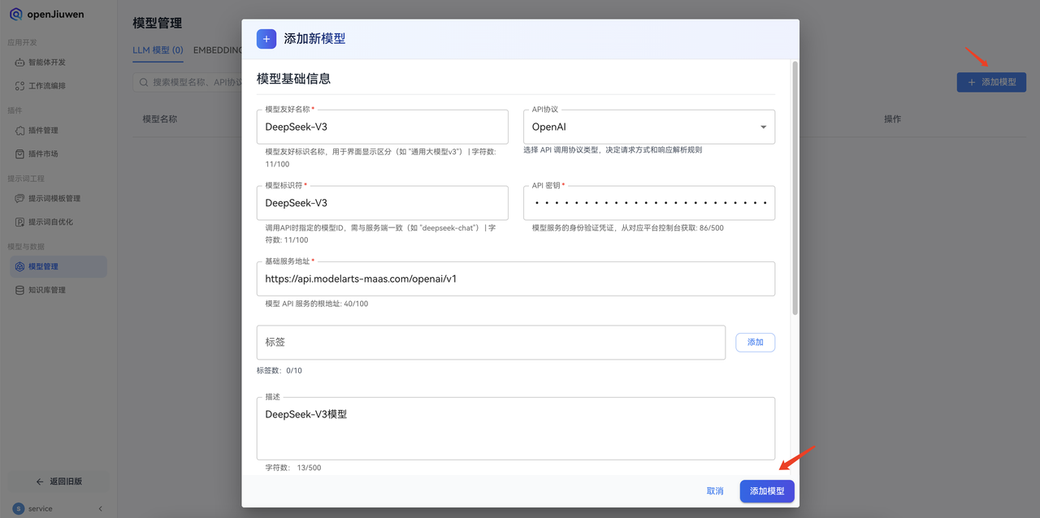Click the API 密钥 password field
The width and height of the screenshot is (1040, 518).
pyautogui.click(x=648, y=203)
